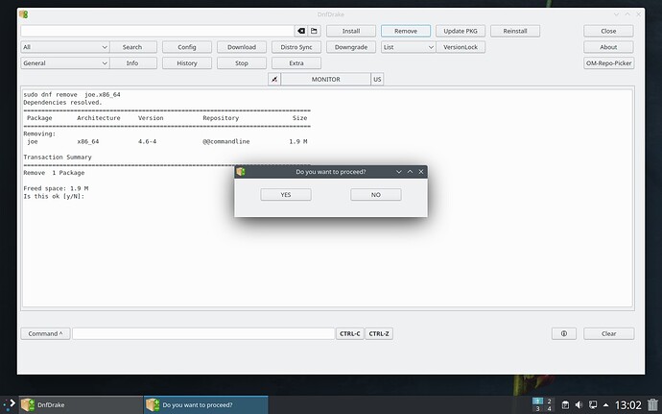Viewport: 662px width, 414px height.
Task: Click the VersionLock button
Action: coord(461,47)
